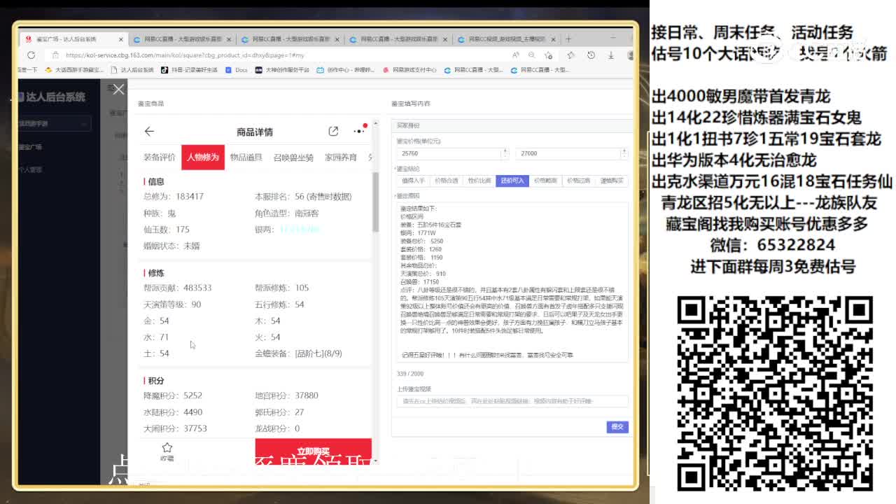The height and width of the screenshot is (504, 896).
Task: Click the red 立即购买 button
Action: 313,450
